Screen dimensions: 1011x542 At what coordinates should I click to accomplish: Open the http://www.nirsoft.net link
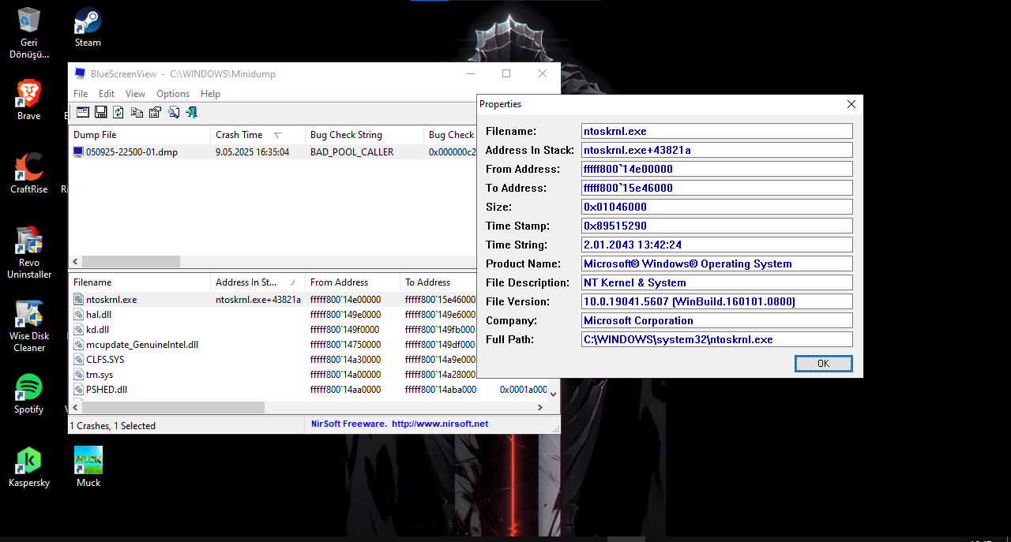coord(440,424)
